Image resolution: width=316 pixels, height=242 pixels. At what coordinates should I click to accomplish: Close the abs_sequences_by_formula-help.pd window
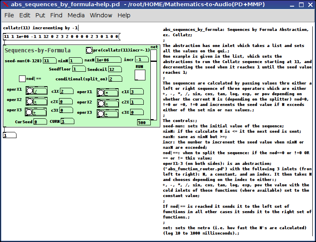[310, 5]
